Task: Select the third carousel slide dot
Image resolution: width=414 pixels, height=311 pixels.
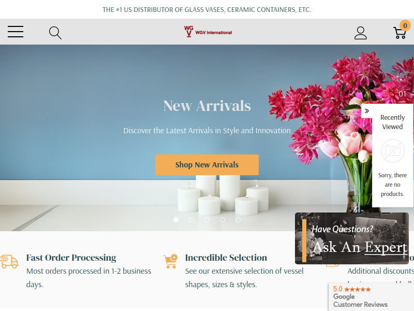Action: 207,220
